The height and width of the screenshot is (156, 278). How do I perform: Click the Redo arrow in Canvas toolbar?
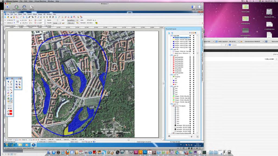click(x=33, y=17)
